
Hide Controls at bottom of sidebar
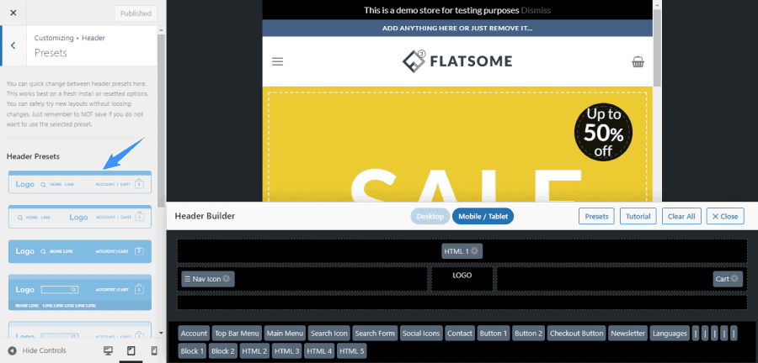point(37,350)
